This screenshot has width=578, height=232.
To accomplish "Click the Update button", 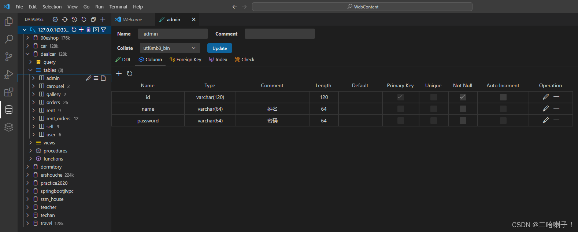I will (x=220, y=48).
